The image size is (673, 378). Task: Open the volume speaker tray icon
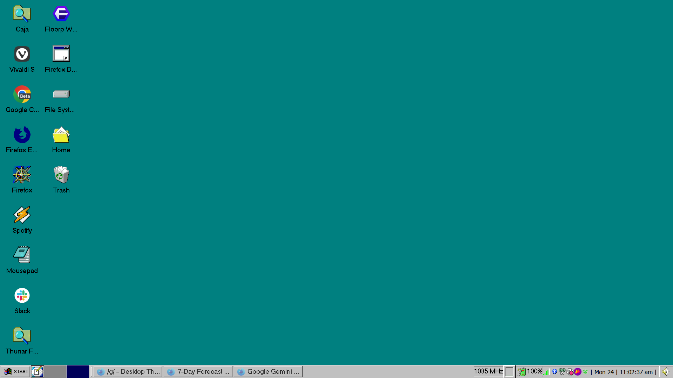click(x=665, y=372)
